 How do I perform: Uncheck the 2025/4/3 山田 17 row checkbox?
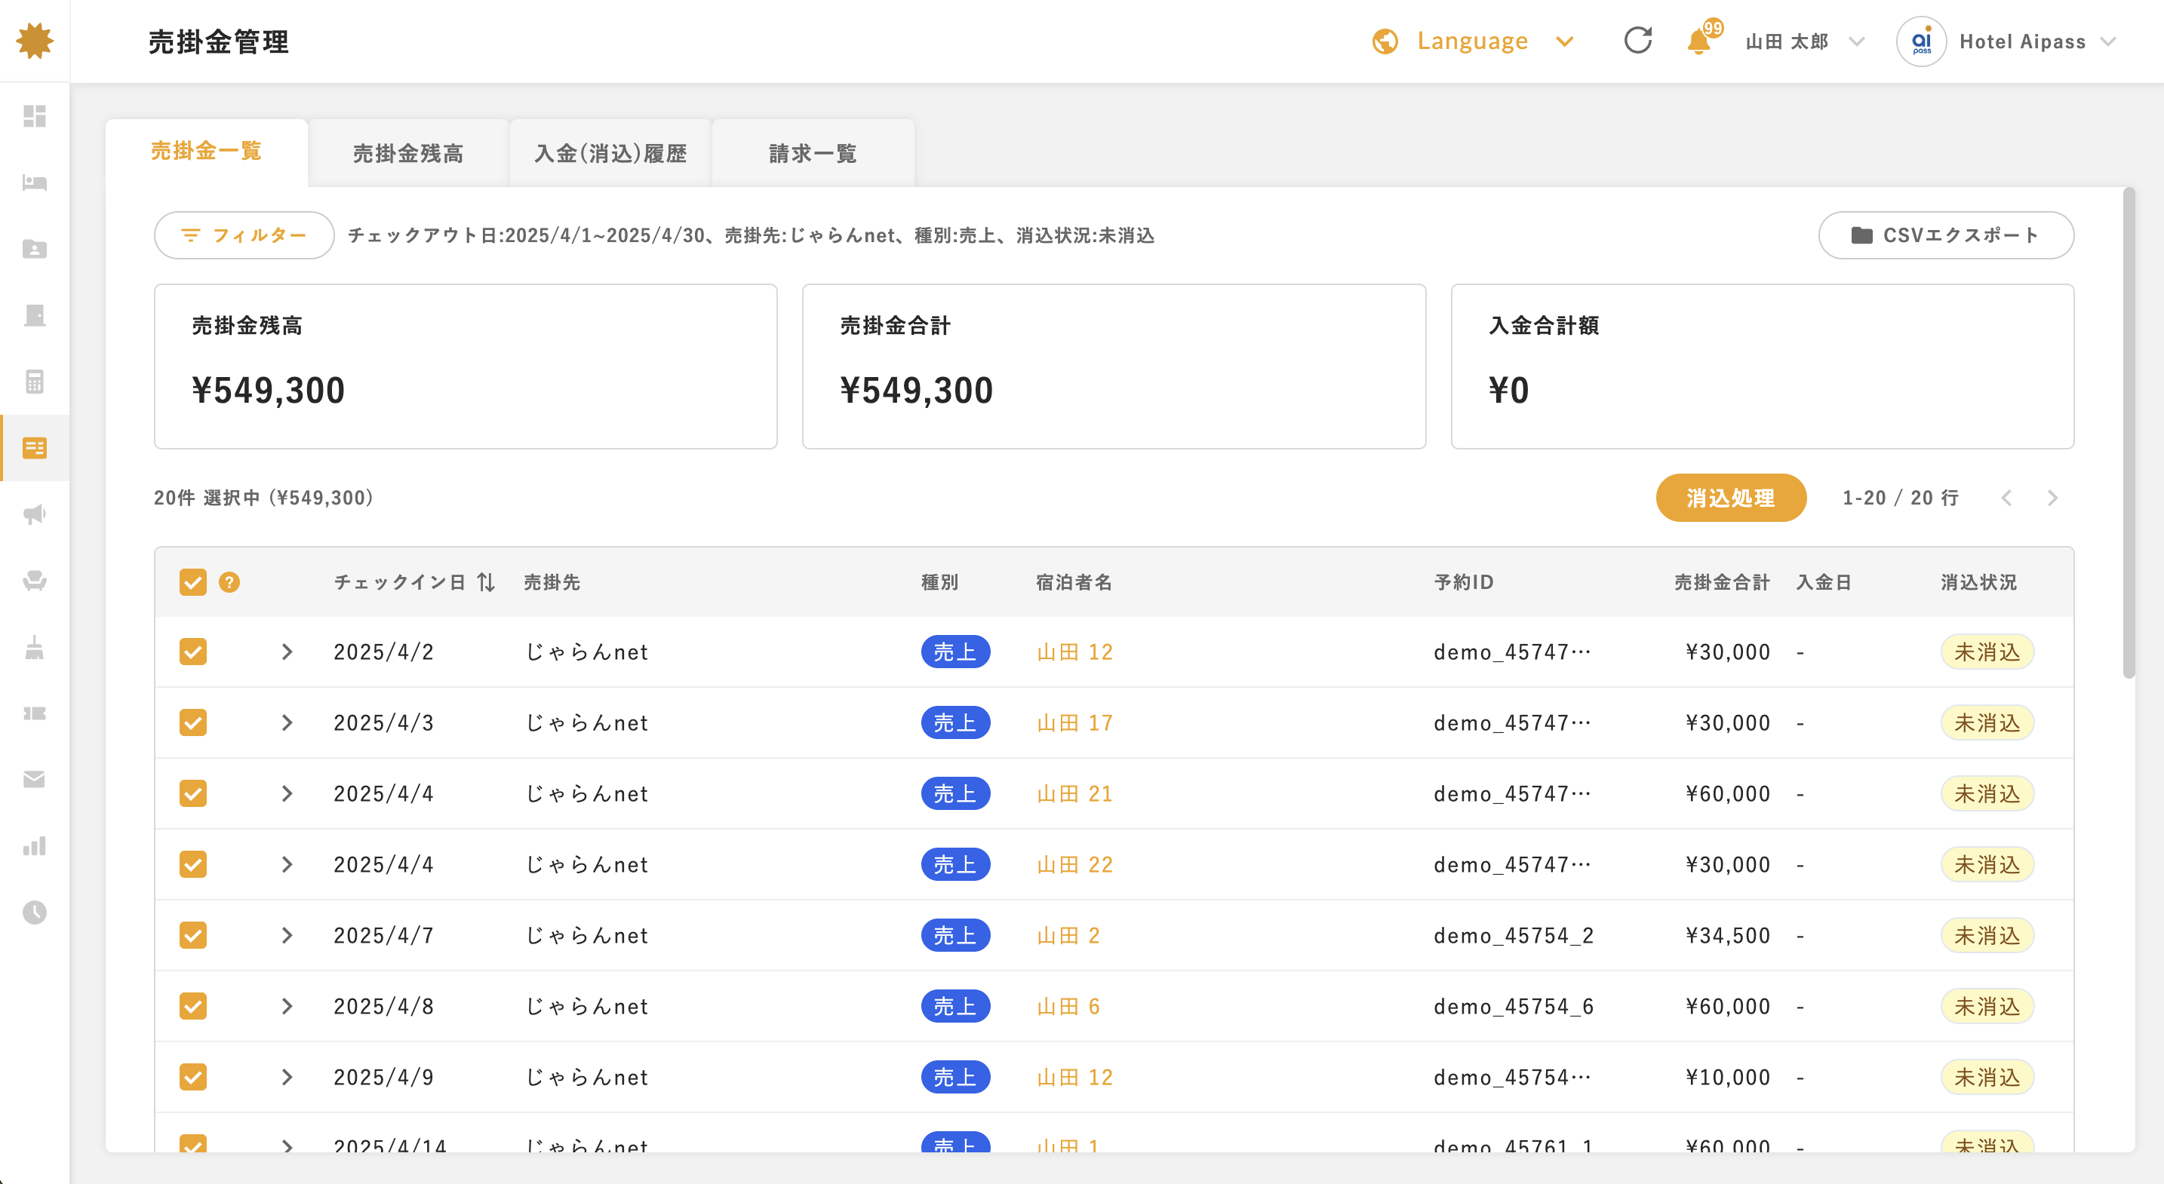coord(193,722)
